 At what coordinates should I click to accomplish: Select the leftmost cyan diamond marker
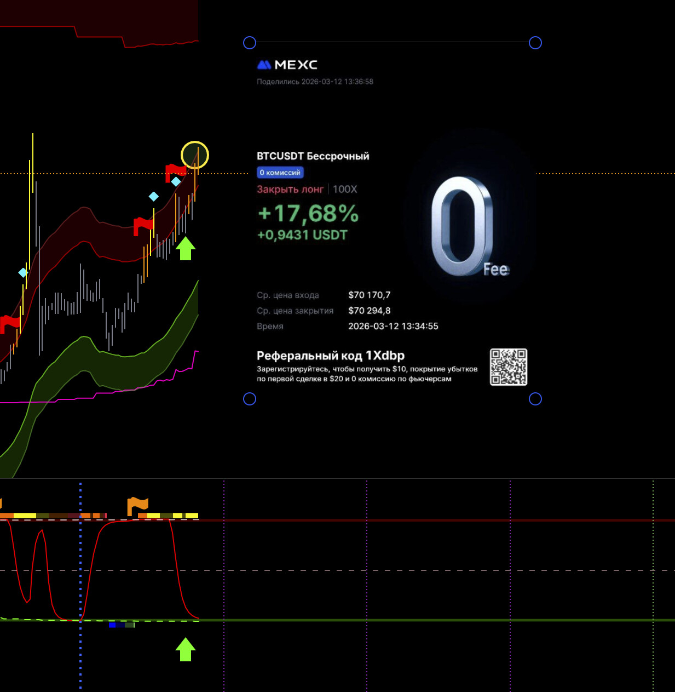(23, 272)
